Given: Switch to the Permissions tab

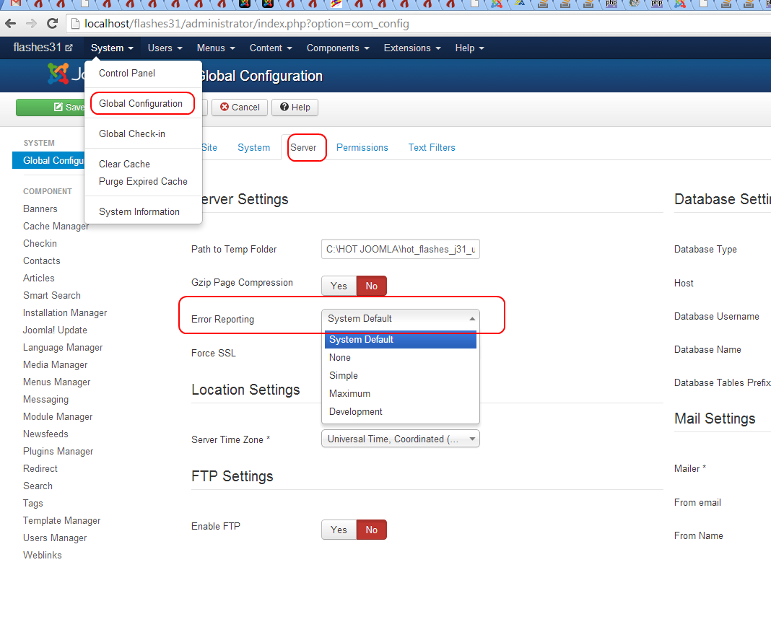Looking at the screenshot, I should [362, 147].
